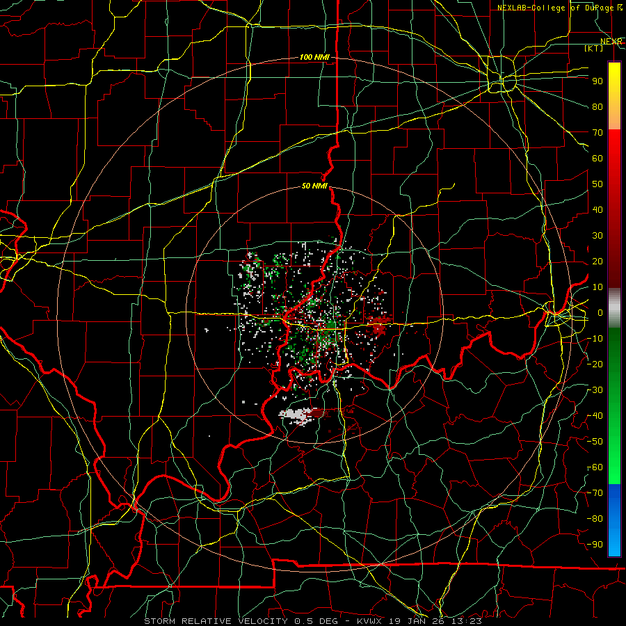Viewport: 626px width, 626px height.
Task: Click the yellow top section of the velocity color bar
Action: point(614,95)
